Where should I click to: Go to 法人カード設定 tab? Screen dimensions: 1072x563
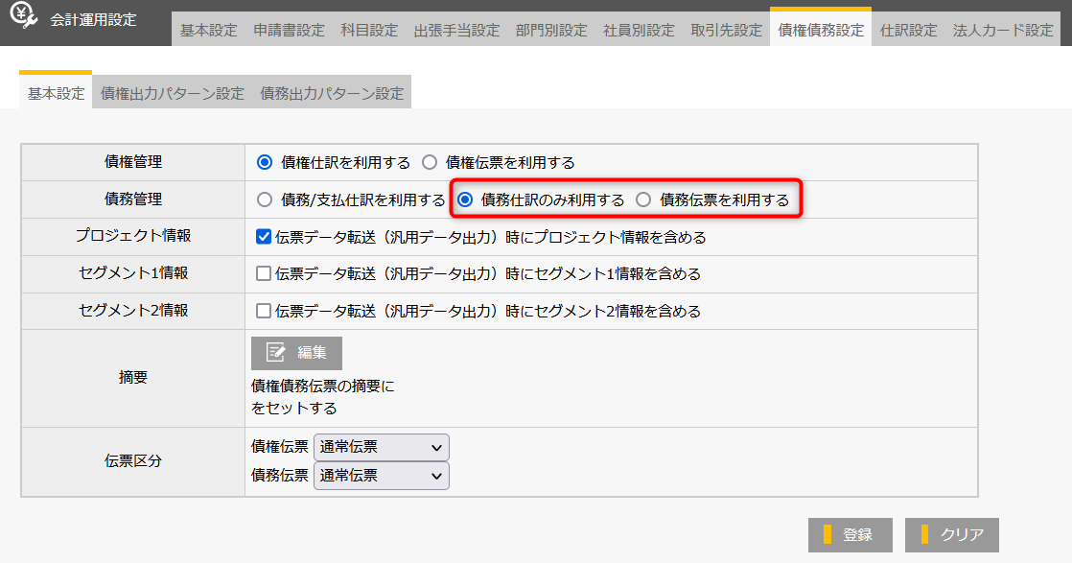[x=1003, y=30]
